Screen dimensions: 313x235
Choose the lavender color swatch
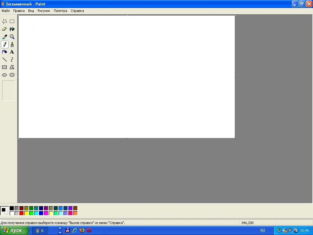coord(65,213)
